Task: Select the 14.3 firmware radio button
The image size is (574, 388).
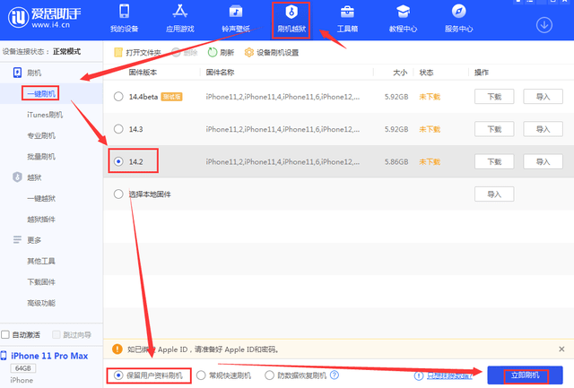Action: pos(118,129)
